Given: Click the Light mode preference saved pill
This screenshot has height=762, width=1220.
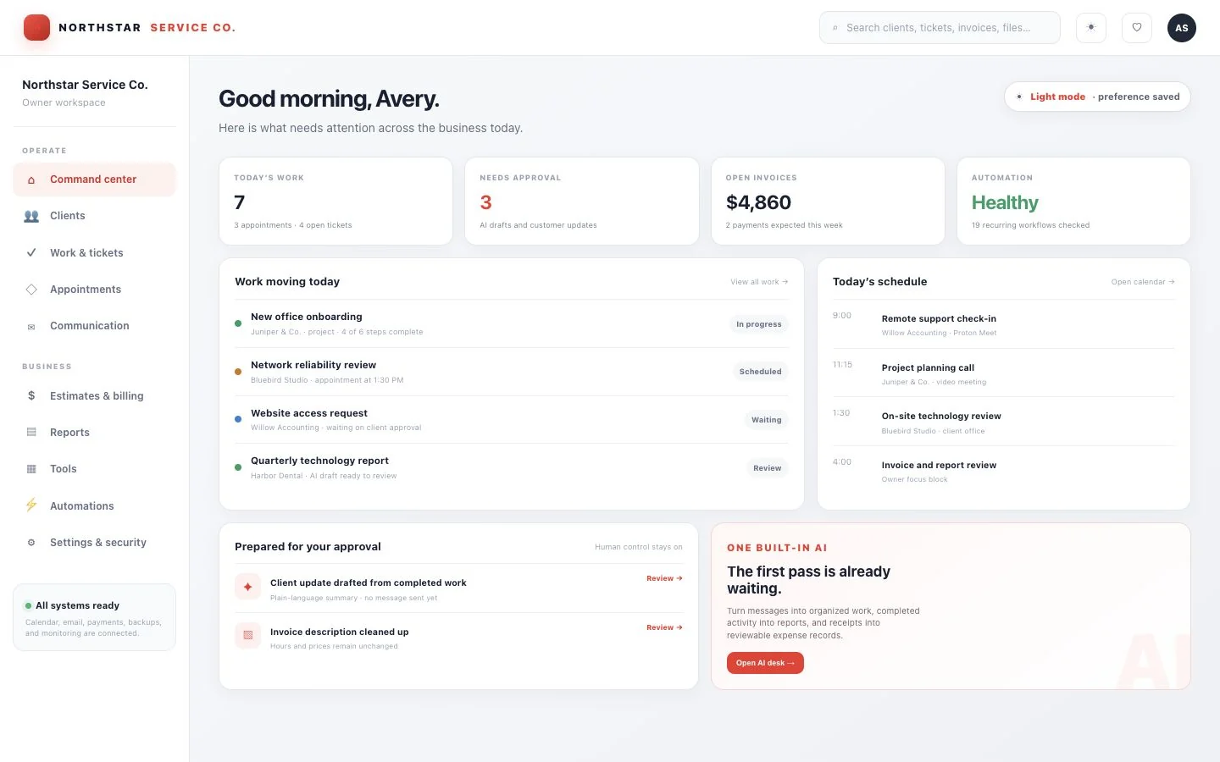Looking at the screenshot, I should point(1097,97).
